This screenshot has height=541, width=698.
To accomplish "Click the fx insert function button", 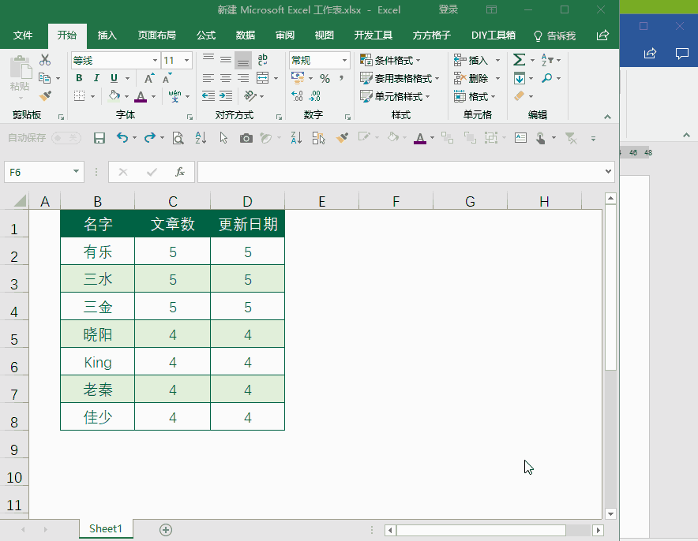I will click(x=179, y=172).
